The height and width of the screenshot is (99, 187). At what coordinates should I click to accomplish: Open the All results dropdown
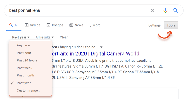pyautogui.click(x=45, y=37)
